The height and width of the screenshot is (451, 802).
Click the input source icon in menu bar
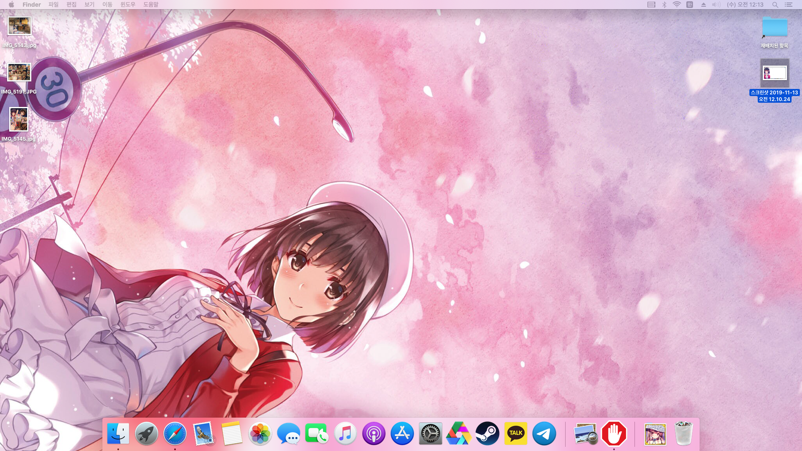coord(690,5)
